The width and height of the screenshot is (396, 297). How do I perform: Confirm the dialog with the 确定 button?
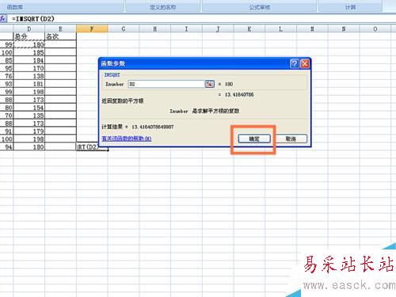pos(254,139)
